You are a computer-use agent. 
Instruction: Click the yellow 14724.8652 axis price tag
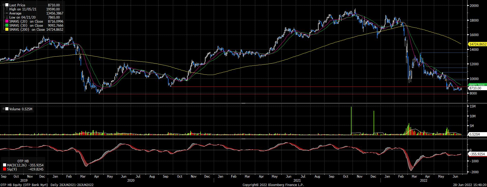(477, 44)
